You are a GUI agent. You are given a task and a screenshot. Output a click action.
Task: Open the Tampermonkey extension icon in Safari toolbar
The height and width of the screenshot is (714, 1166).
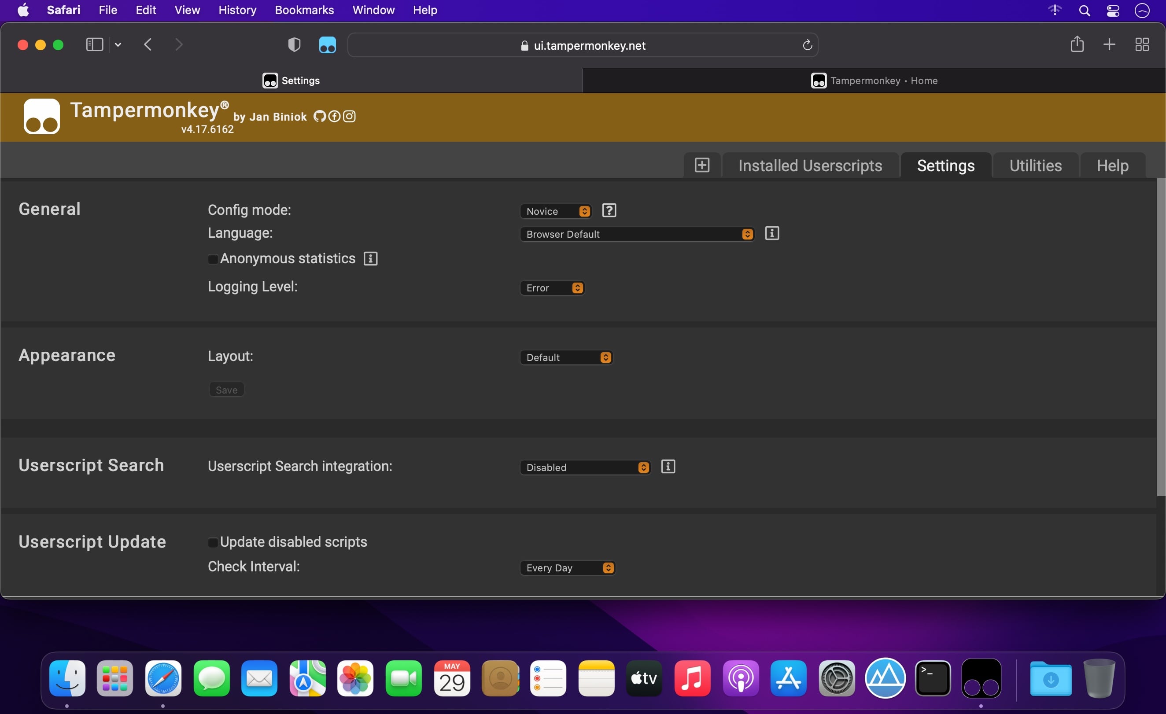327,44
